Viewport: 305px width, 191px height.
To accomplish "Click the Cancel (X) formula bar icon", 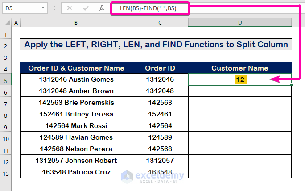I will pyautogui.click(x=70, y=8).
